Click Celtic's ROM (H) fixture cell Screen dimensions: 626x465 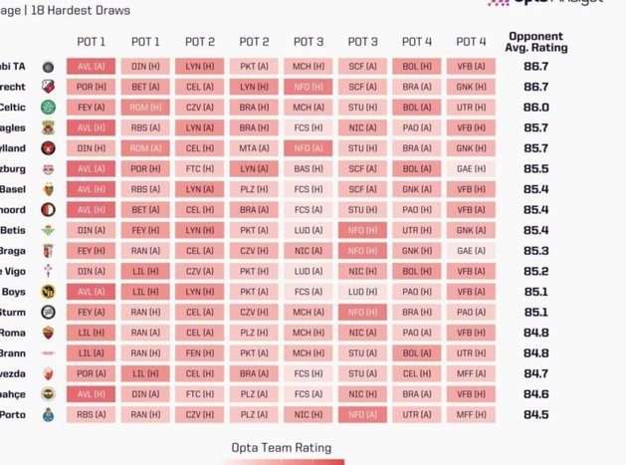pyautogui.click(x=145, y=108)
